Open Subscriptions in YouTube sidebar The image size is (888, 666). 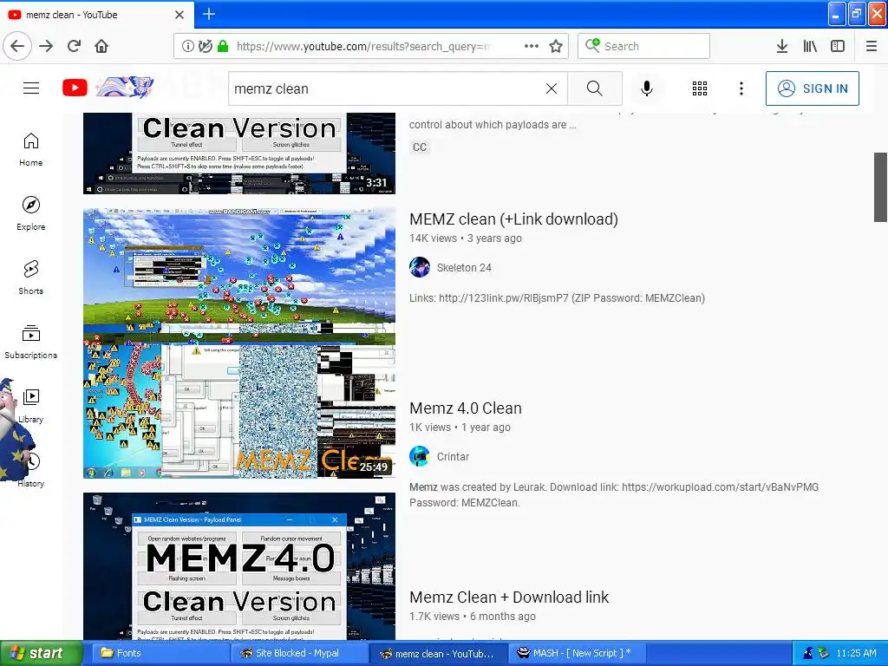pyautogui.click(x=31, y=342)
